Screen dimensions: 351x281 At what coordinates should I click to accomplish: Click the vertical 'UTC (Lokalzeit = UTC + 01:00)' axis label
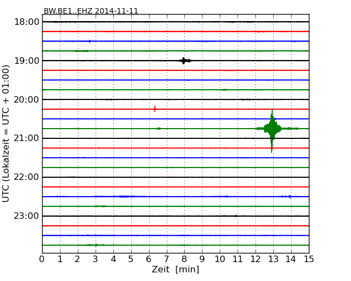pyautogui.click(x=6, y=133)
